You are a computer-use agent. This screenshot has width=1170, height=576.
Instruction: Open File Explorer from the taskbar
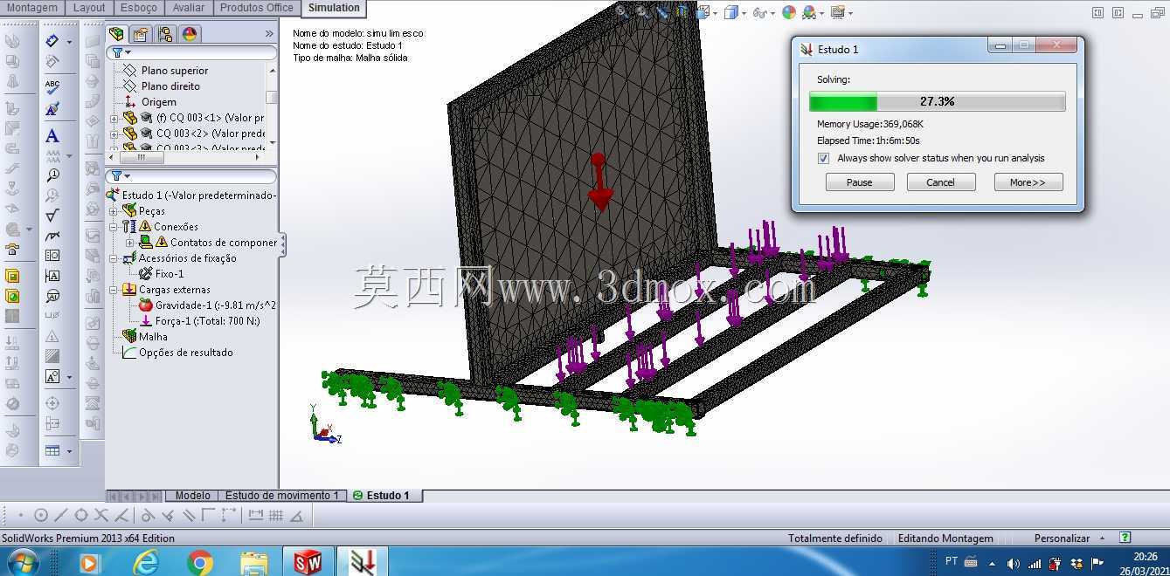254,563
